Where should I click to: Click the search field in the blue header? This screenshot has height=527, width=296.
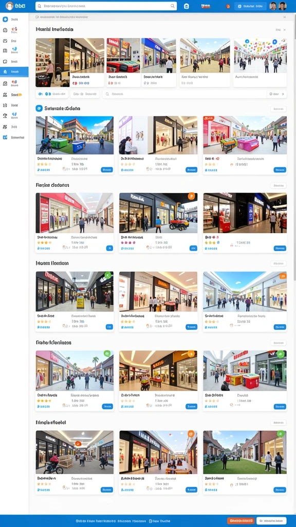106,6
